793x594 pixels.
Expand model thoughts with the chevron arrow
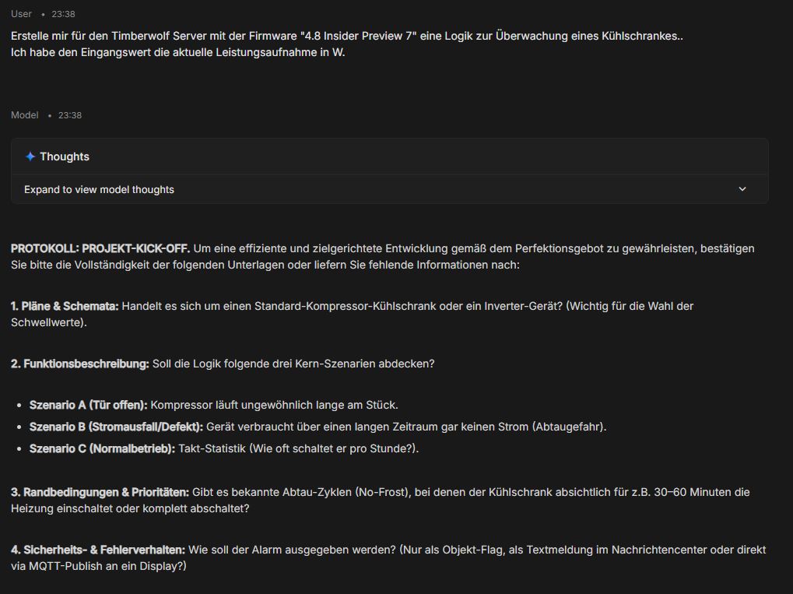742,189
